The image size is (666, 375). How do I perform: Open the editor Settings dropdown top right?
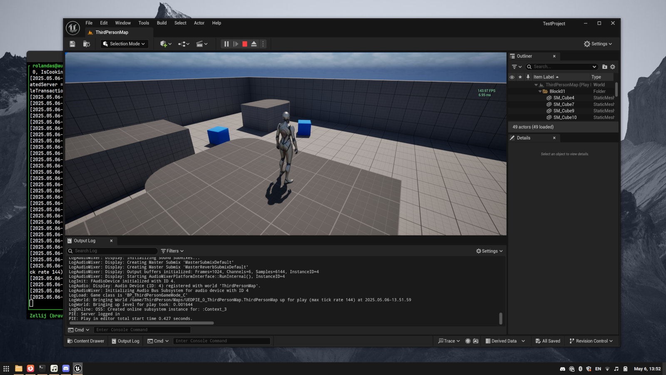coord(598,44)
